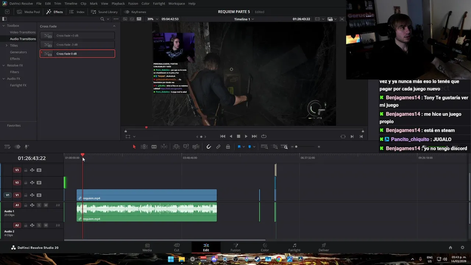The height and width of the screenshot is (265, 471).
Task: Toggle Snapping magnet in timeline toolbar
Action: coord(209,146)
